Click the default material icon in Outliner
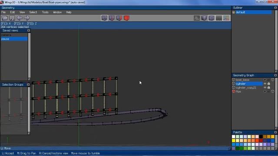The width and height of the screenshot is (278, 156). click(x=234, y=12)
